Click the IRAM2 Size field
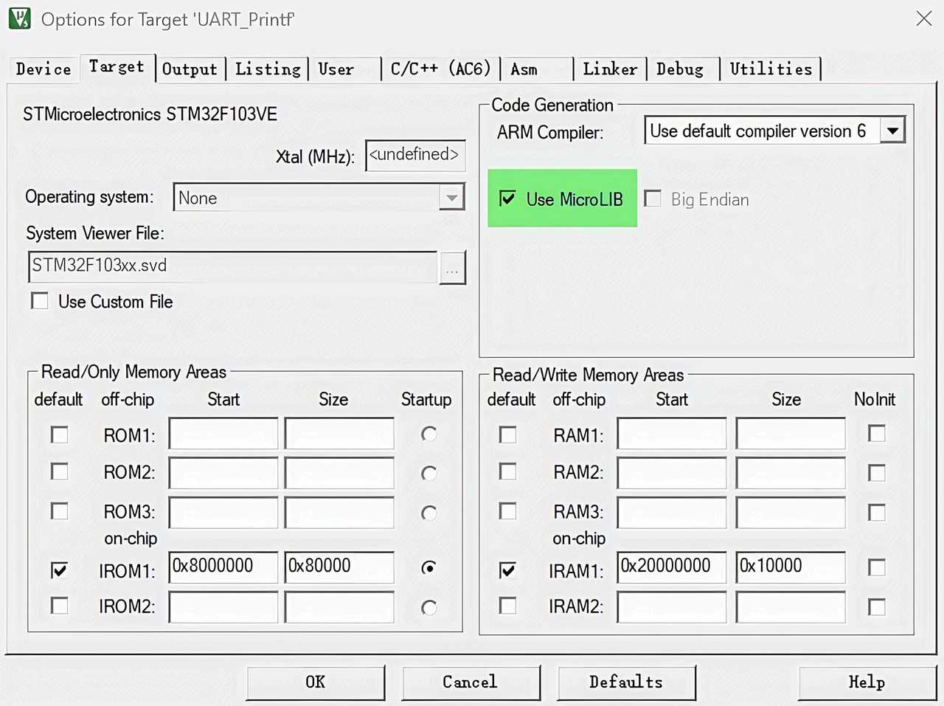Viewport: 944px width, 706px height. pos(791,607)
